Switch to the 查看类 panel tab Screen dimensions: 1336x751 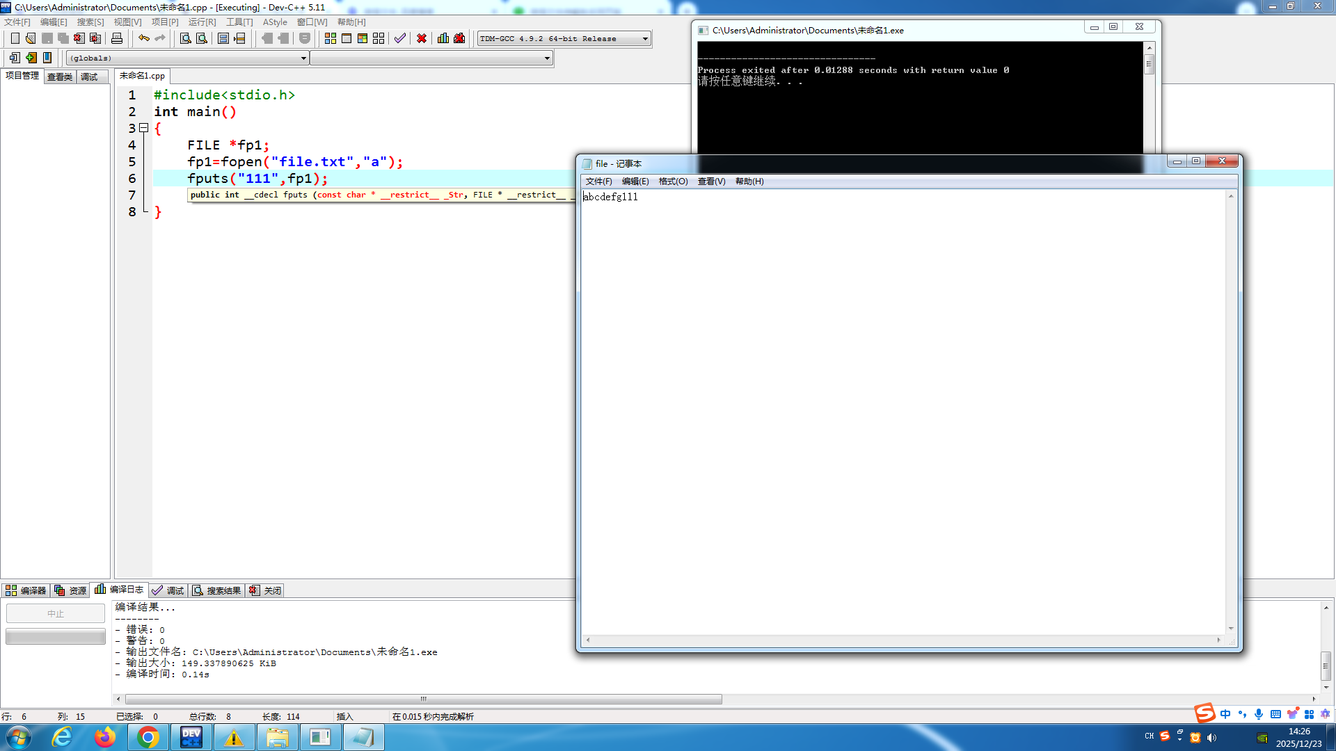pos(60,77)
